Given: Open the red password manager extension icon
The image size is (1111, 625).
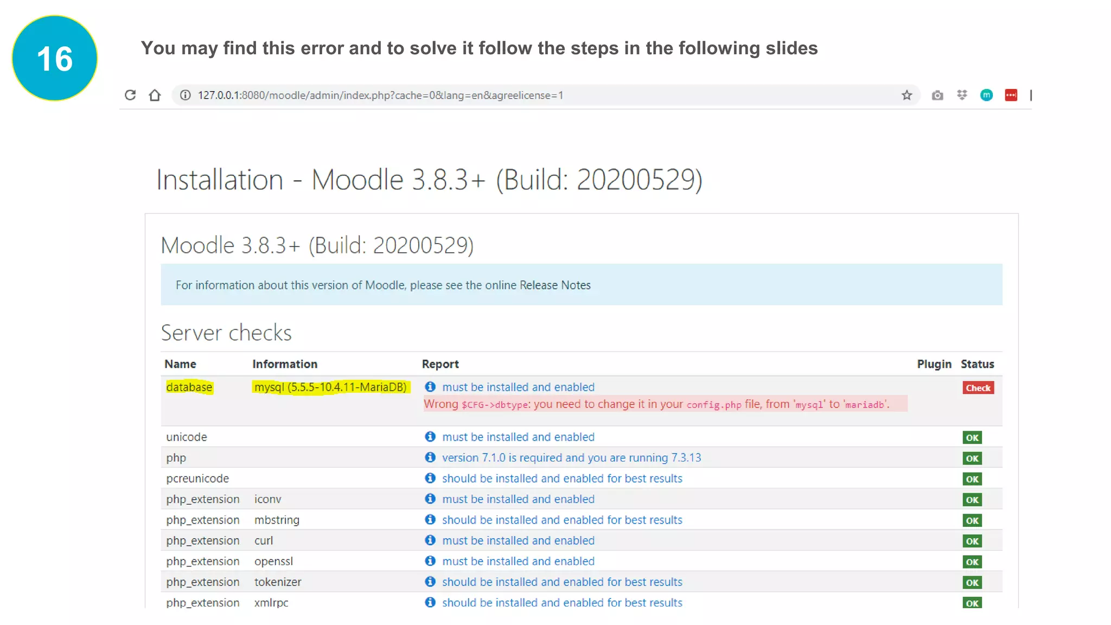Looking at the screenshot, I should click(1011, 95).
